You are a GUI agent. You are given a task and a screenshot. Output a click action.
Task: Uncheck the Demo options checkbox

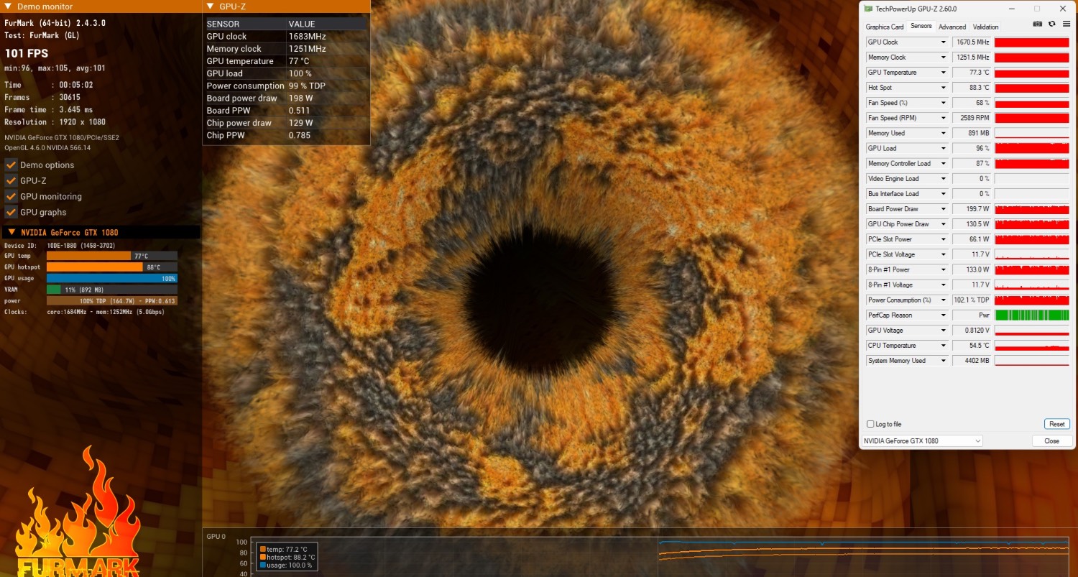tap(11, 165)
